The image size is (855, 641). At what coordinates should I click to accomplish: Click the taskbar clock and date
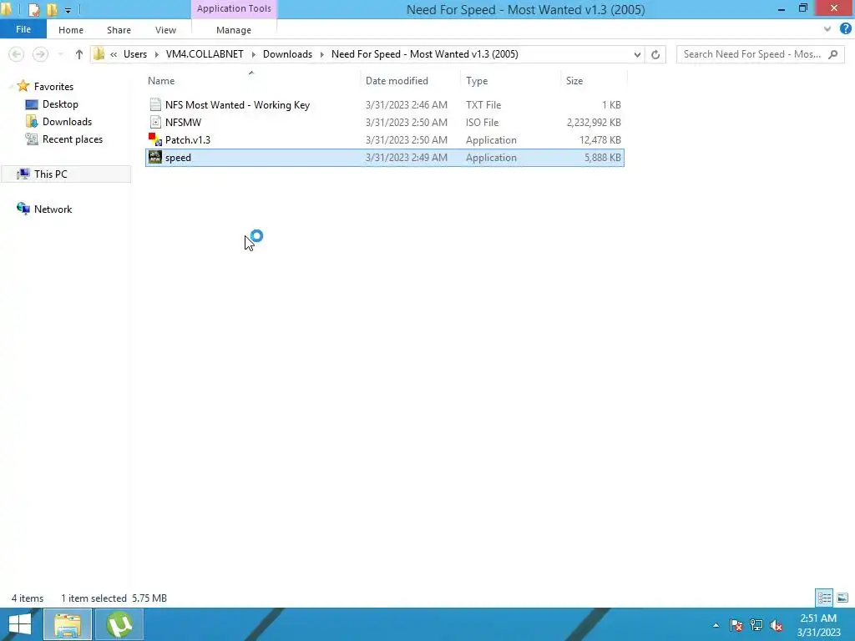[818, 625]
